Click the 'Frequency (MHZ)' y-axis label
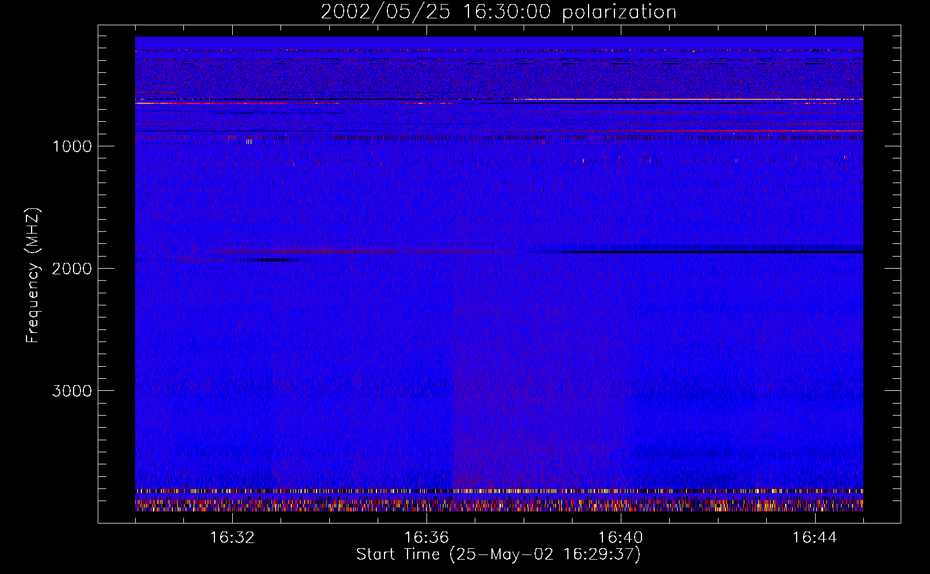The height and width of the screenshot is (574, 930). click(x=33, y=276)
